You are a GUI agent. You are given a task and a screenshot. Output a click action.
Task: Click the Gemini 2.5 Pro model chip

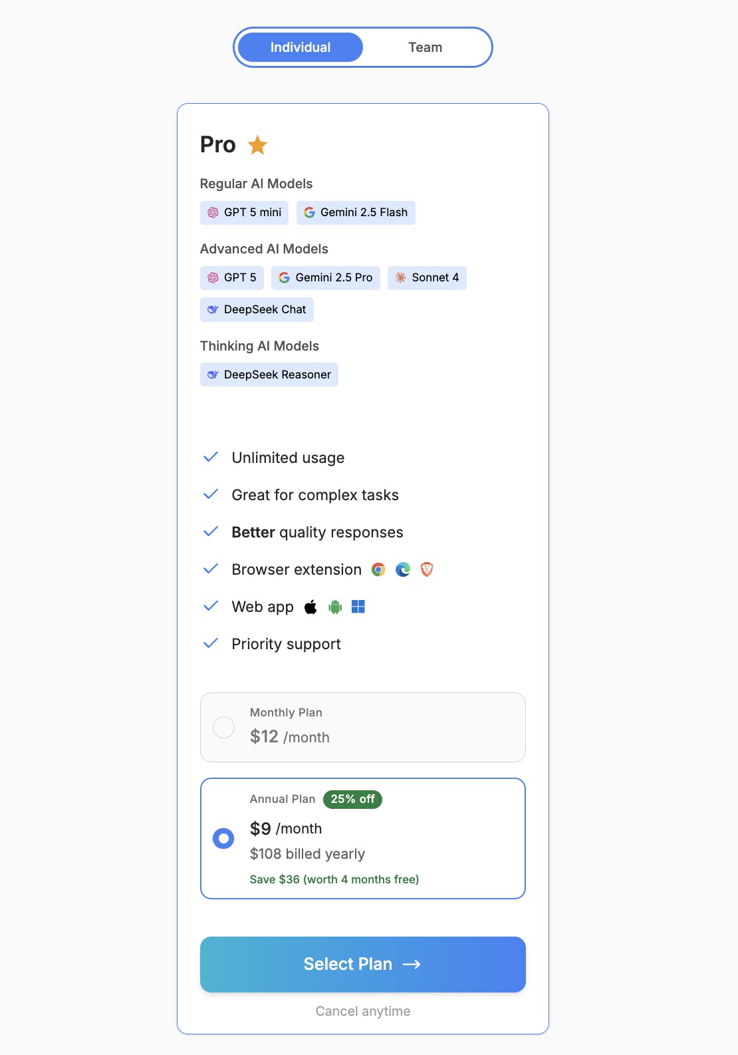pos(325,278)
